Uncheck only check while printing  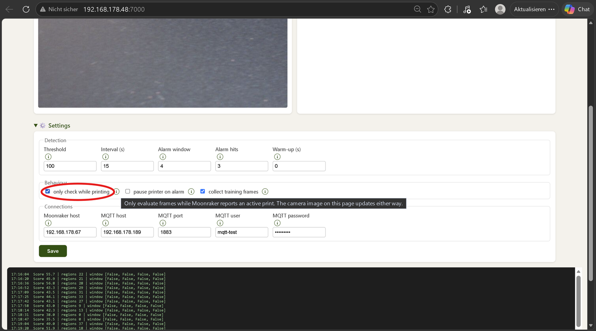pos(48,191)
